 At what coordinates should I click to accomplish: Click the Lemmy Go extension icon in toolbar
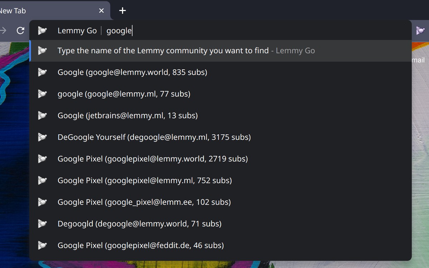(x=420, y=31)
